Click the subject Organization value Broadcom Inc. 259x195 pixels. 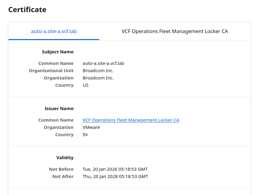(98, 78)
